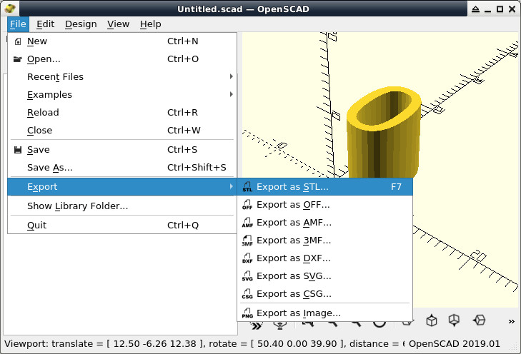Screen dimensions: 521x354
Task: Open the Edit menu
Action: click(x=46, y=24)
